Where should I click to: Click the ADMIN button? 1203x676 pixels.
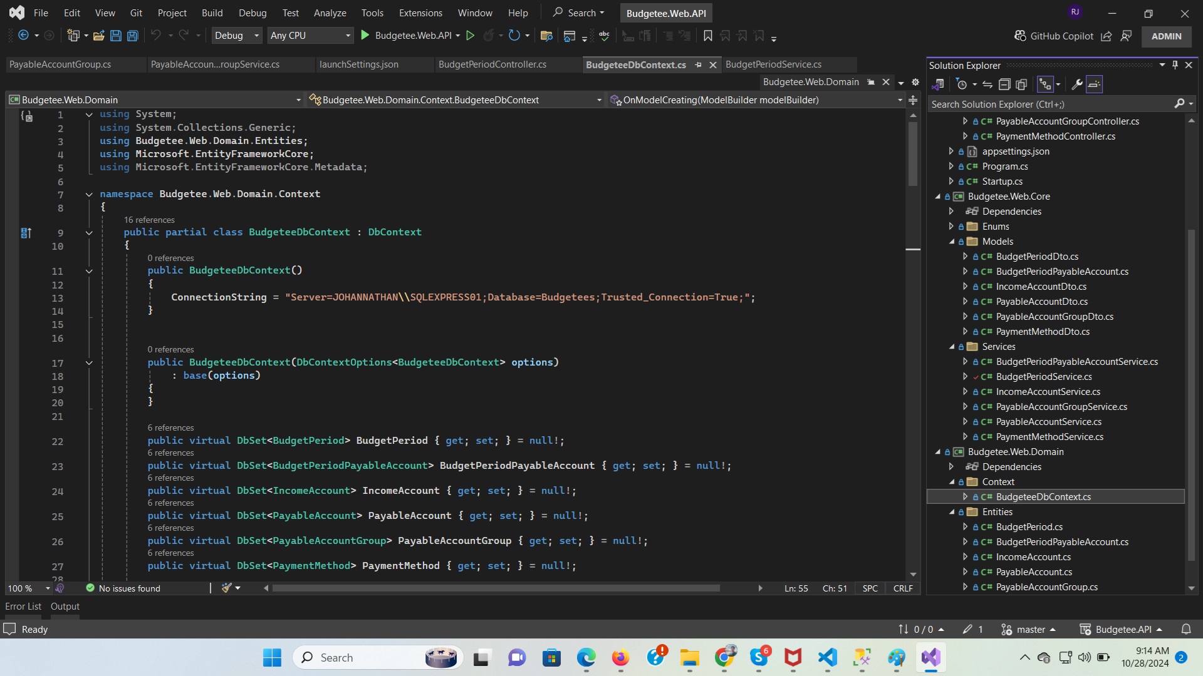tap(1166, 36)
